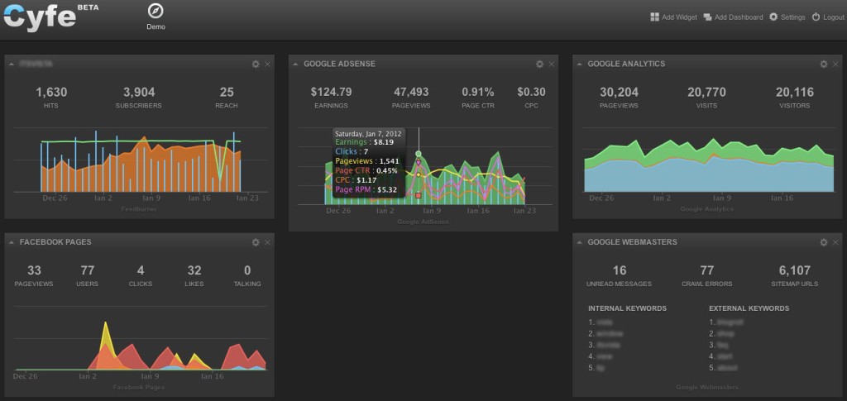Click the 0.91% page CTR value
This screenshot has width=847, height=401.
coord(478,93)
